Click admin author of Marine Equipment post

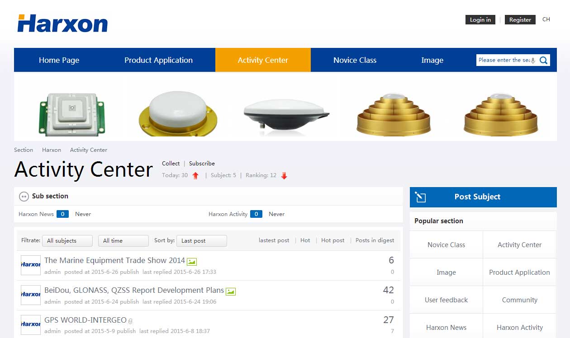[x=52, y=272]
